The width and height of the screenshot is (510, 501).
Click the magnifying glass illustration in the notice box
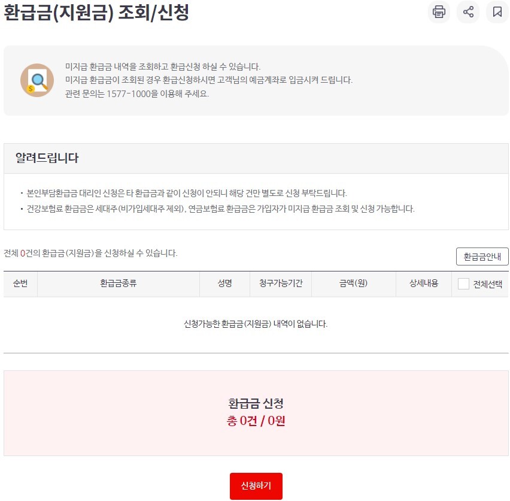pyautogui.click(x=37, y=80)
